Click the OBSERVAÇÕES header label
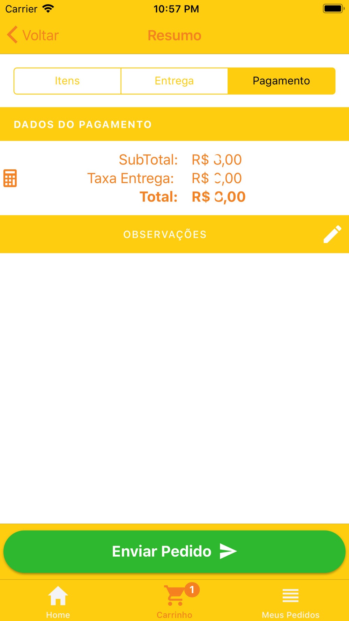Viewport: 349px width, 621px height. click(165, 234)
